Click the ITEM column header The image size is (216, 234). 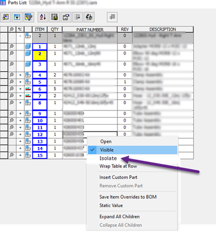point(40,29)
